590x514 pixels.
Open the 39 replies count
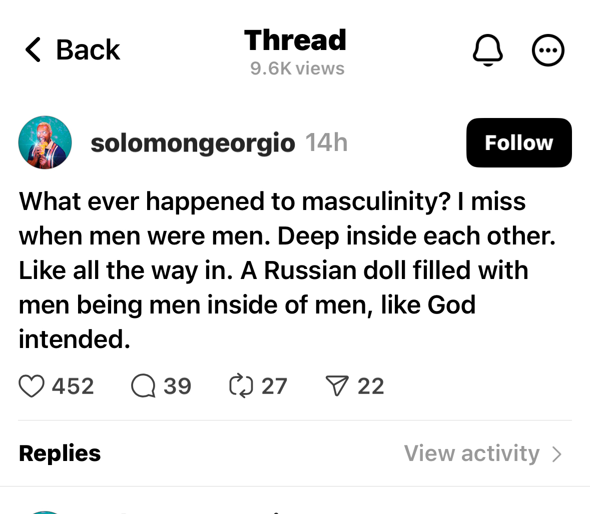click(x=177, y=386)
